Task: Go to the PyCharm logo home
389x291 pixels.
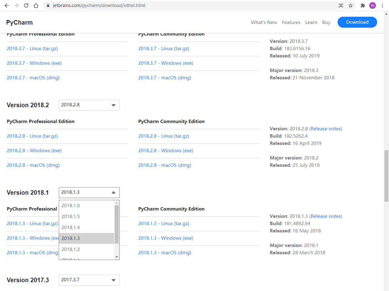Action: point(19,22)
